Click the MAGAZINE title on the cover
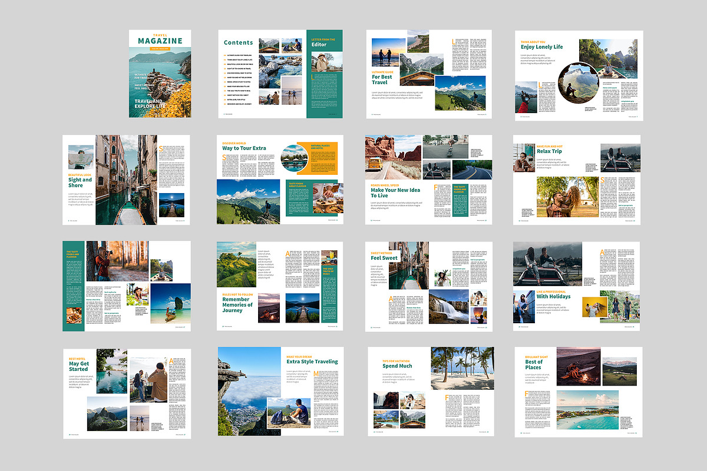The width and height of the screenshot is (707, 471). tap(160, 41)
